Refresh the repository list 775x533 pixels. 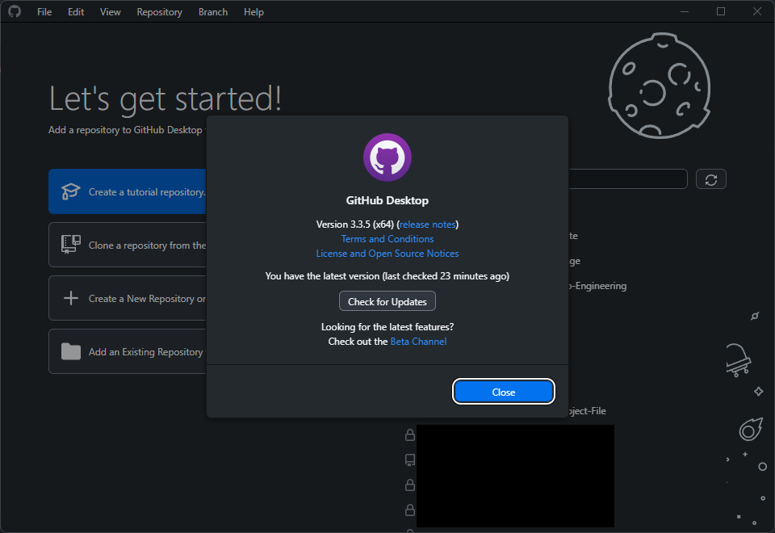[710, 178]
